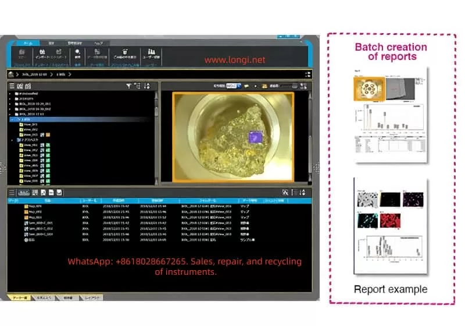Adjust the transparency slider above the image

[295, 86]
